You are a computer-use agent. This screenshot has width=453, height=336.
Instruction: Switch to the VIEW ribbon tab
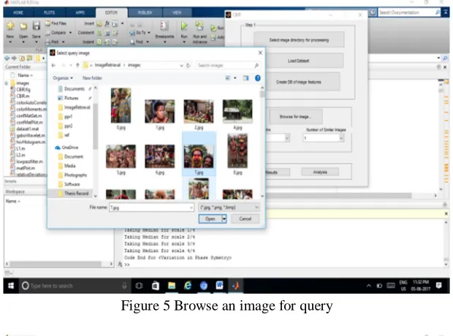point(177,12)
